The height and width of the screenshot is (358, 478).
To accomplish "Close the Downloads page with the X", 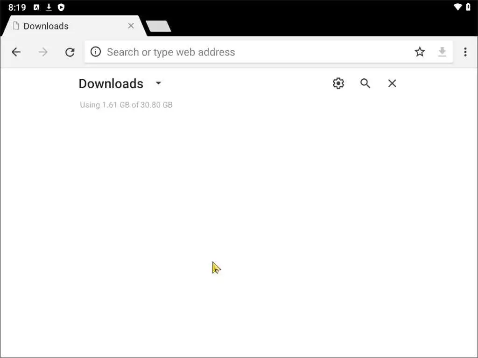I will (x=392, y=83).
